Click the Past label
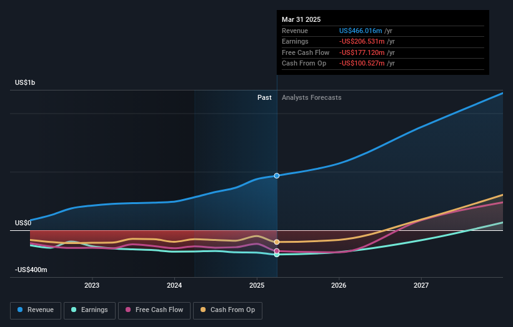513x327 pixels. (264, 98)
